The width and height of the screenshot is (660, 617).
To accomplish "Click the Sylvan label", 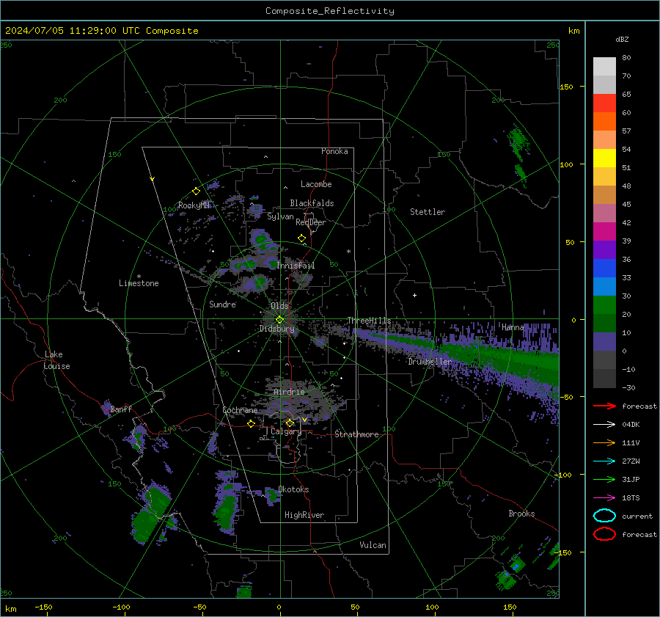I will pyautogui.click(x=280, y=216).
